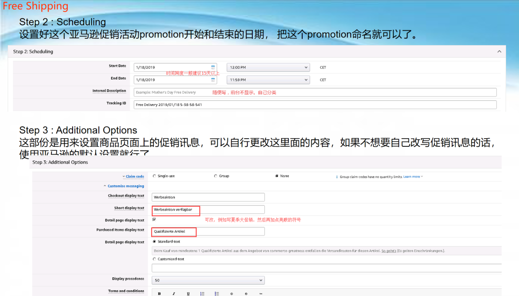The image size is (519, 296).
Task: Insert bulleted list in Terms editor
Action: tap(217, 293)
